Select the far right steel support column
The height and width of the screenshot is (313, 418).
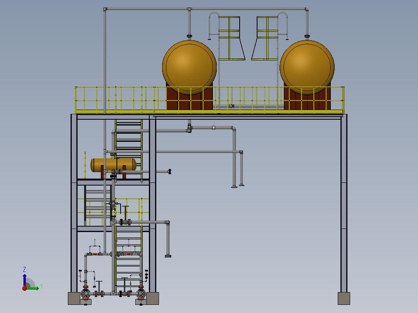coord(344,203)
